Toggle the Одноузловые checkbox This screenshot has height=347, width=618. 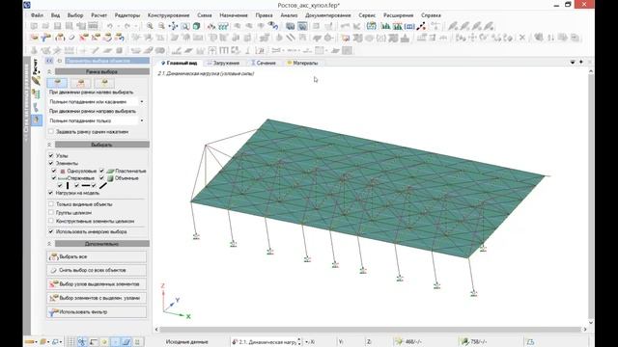(x=54, y=171)
